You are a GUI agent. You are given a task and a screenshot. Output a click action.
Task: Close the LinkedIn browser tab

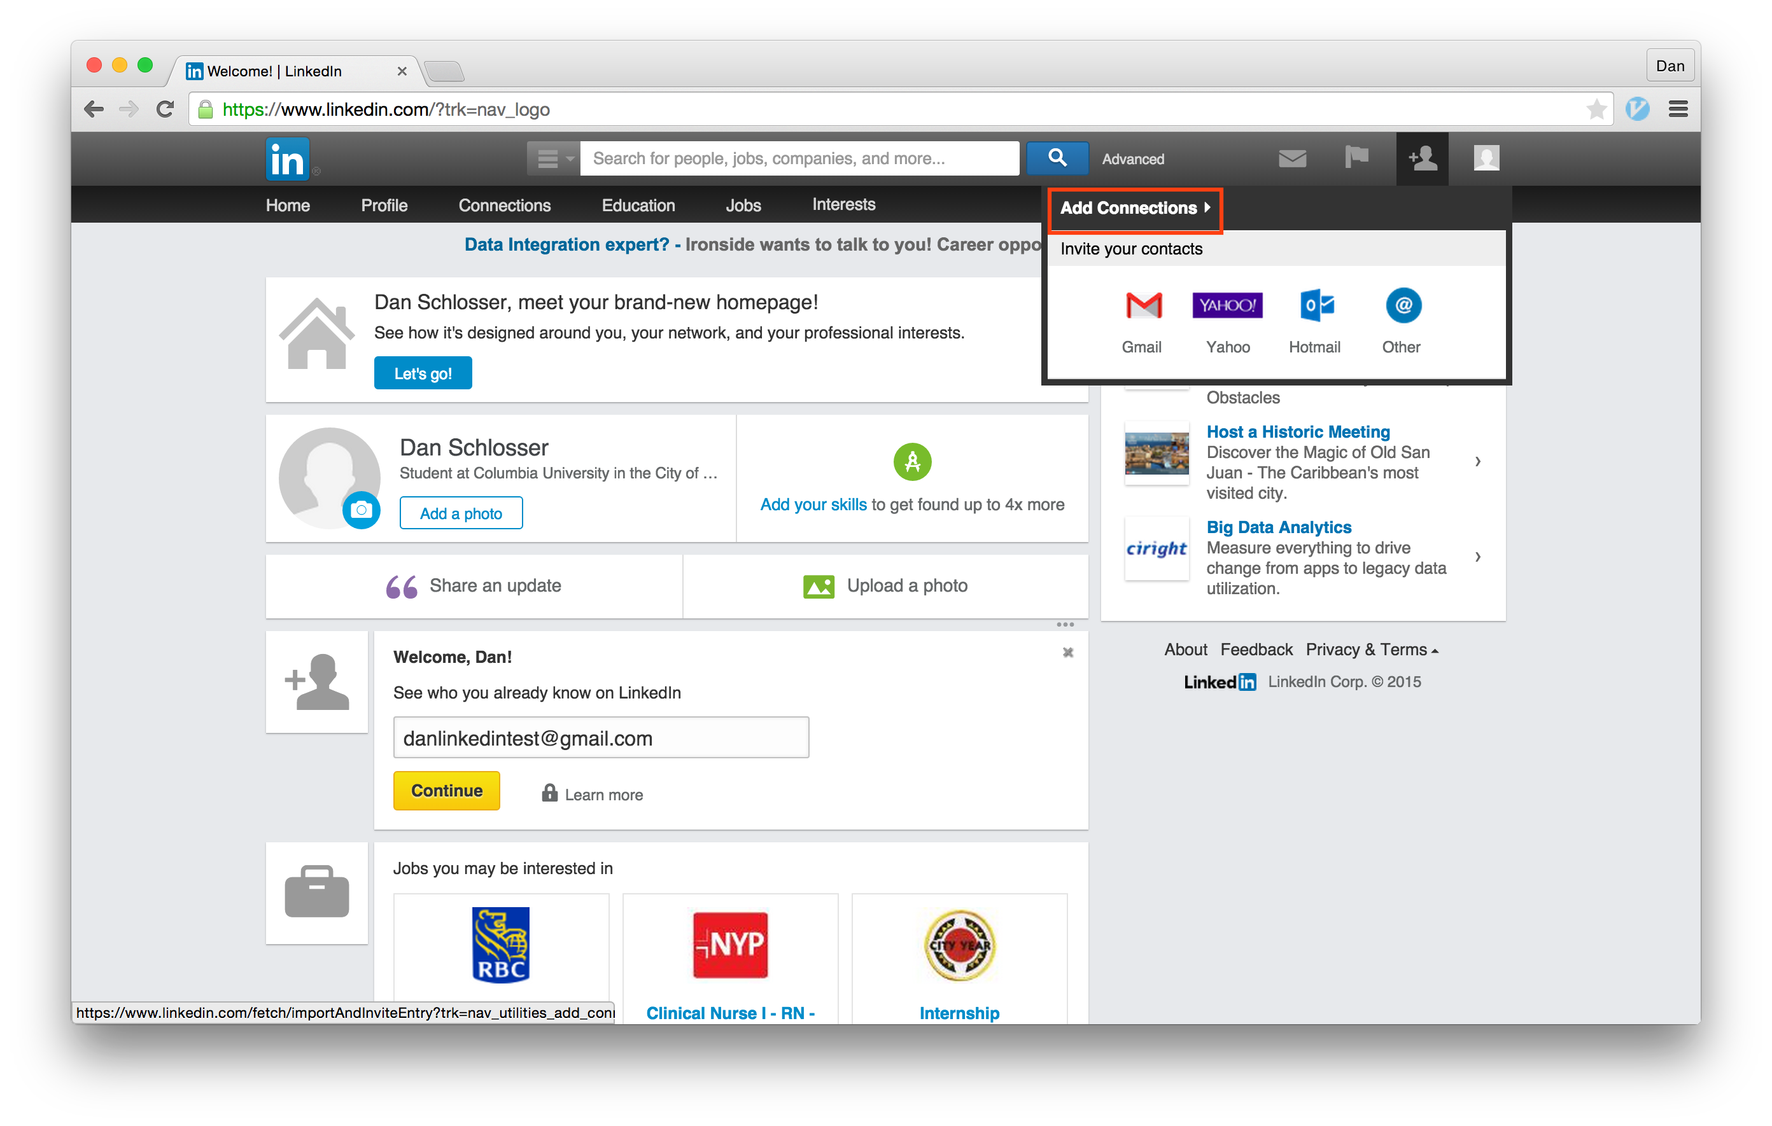(402, 71)
